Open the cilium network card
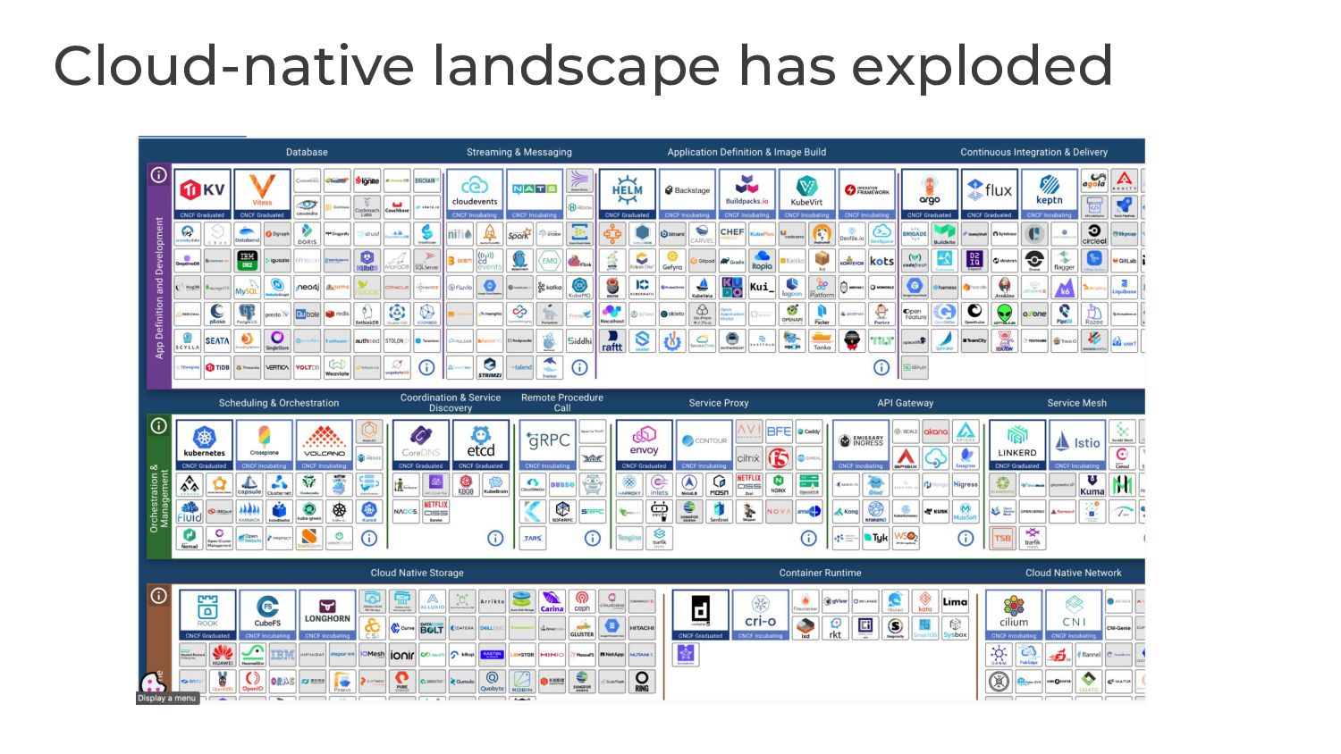The image size is (1341, 754). pos(1014,615)
